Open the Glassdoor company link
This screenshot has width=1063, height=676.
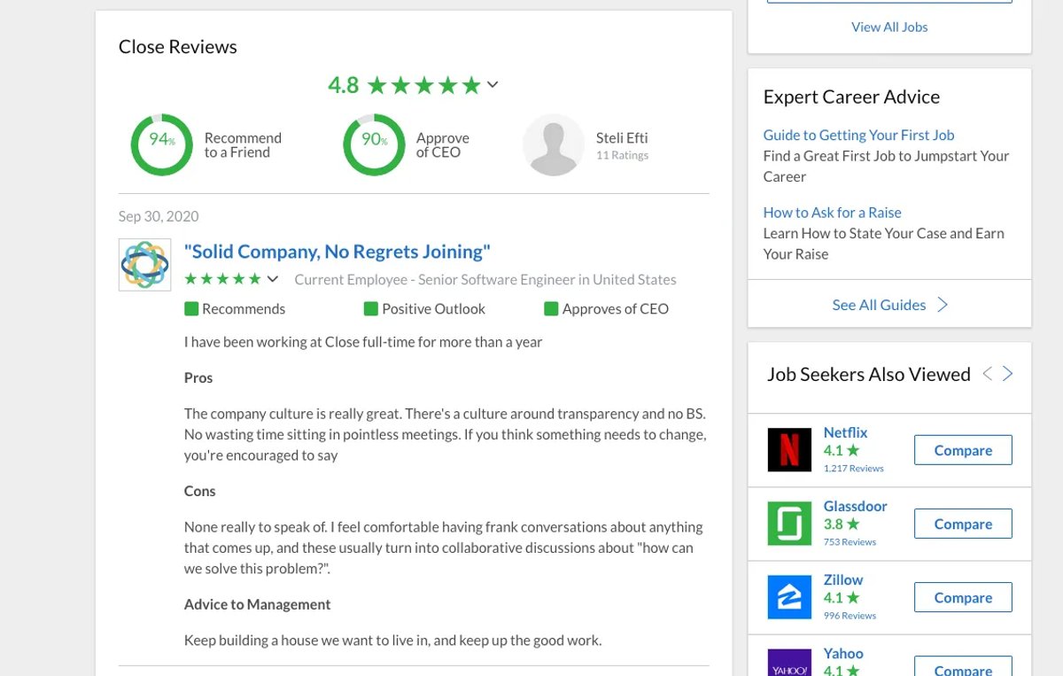coord(855,506)
